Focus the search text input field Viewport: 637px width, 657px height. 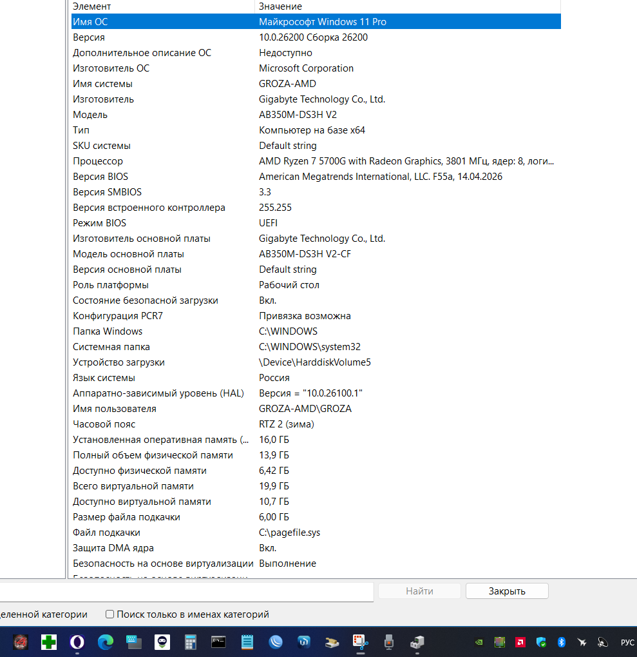point(186,592)
